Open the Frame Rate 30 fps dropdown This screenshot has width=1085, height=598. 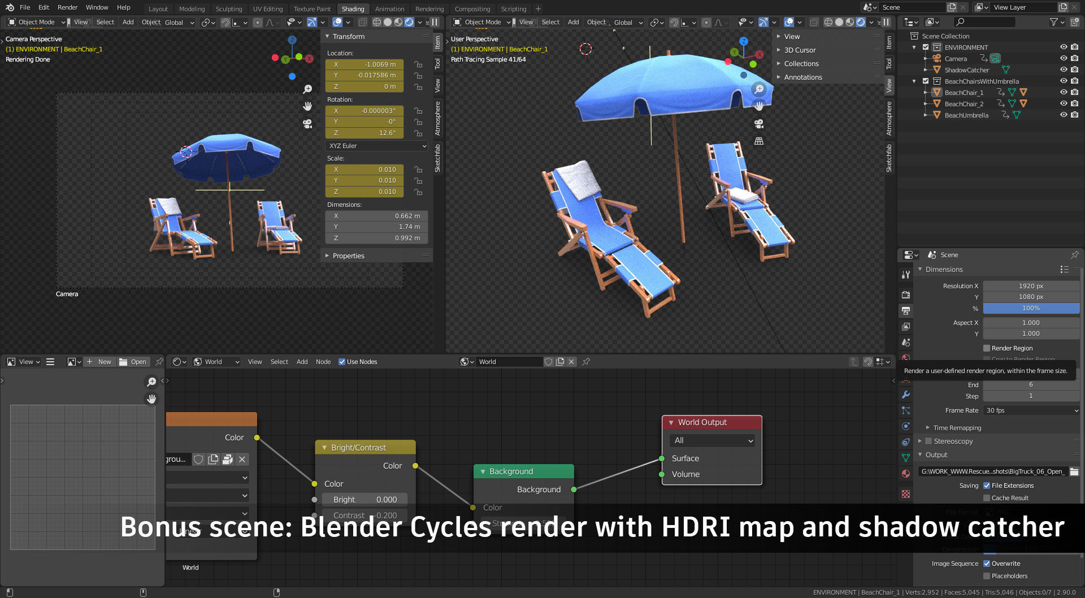1031,410
